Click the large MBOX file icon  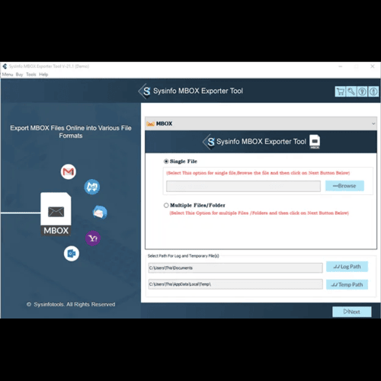56,214
